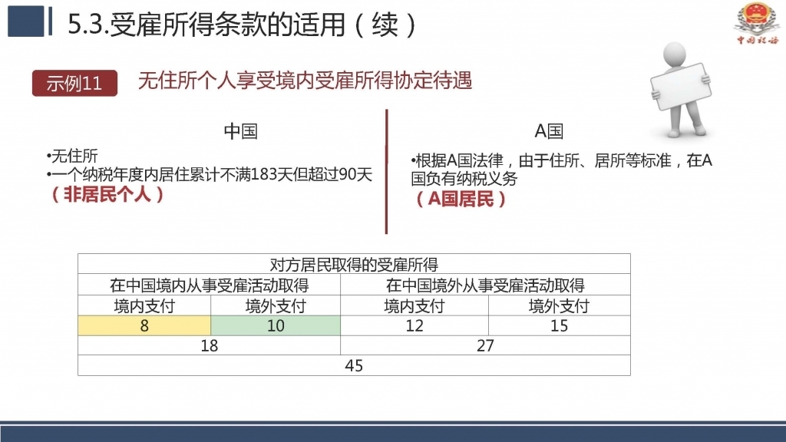
Task: Click the 3D figure holding a sign
Action: [682, 91]
